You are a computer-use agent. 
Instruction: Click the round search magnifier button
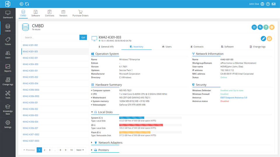click(x=260, y=27)
